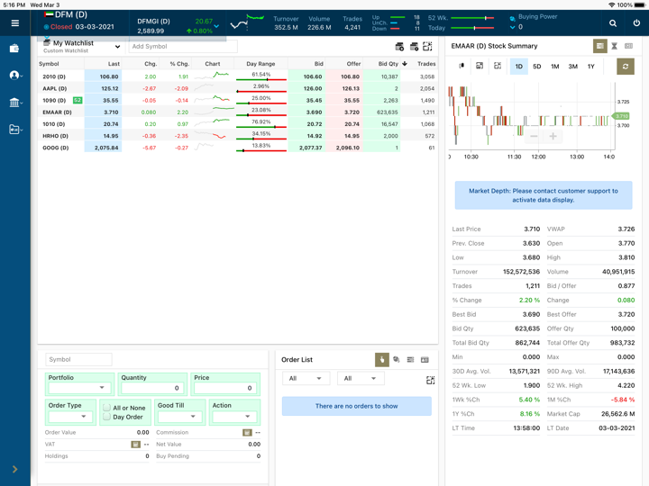Click the chart zoom-in plus button
Image resolution: width=649 pixels, height=486 pixels.
(553, 136)
